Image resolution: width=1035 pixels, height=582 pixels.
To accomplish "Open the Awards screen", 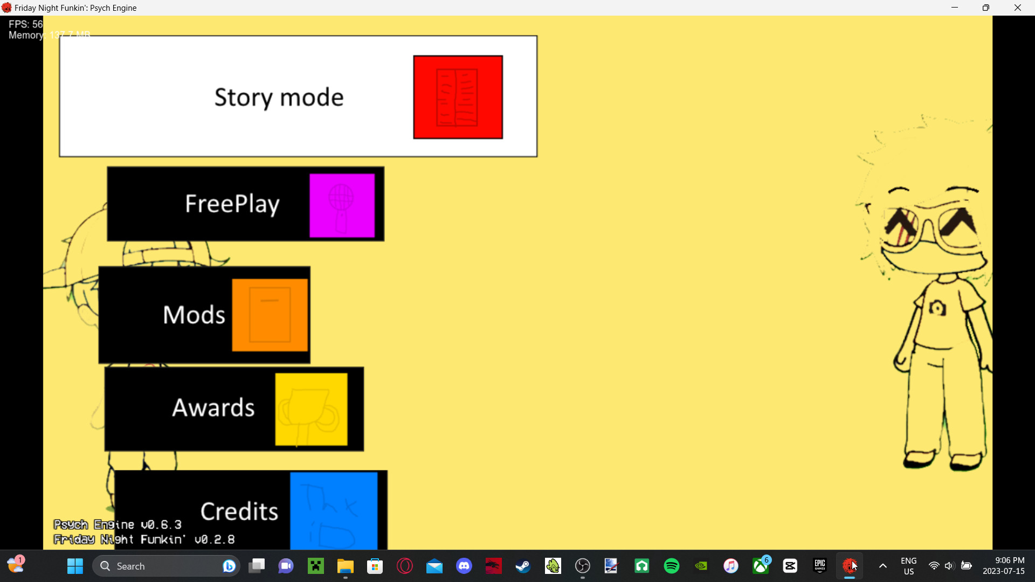I will coord(234,408).
